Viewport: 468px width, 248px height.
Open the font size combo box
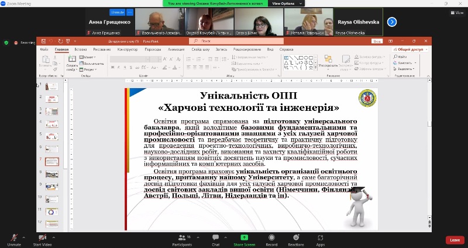[156, 60]
